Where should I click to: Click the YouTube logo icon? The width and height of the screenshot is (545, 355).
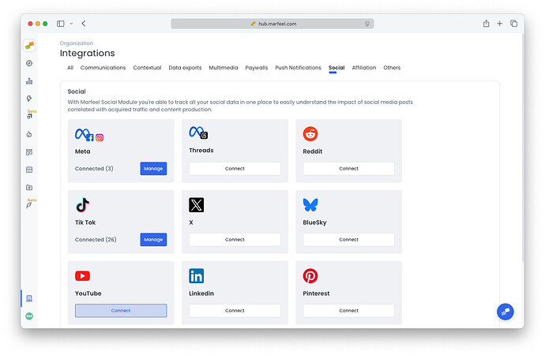tap(83, 276)
